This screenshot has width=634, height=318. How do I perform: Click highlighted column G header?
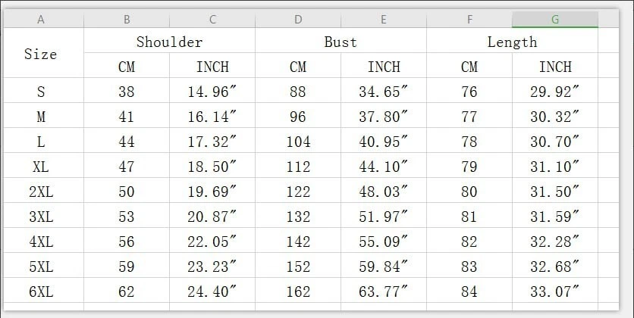point(555,20)
